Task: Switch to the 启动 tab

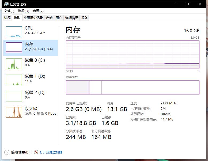Action: [49, 18]
